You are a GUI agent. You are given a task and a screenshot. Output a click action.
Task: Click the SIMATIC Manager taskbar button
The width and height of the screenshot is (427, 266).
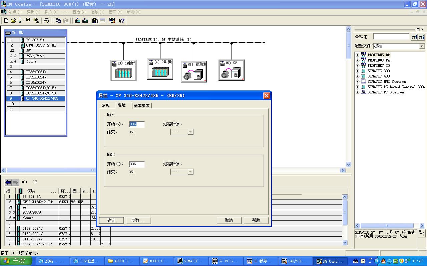tap(191, 261)
